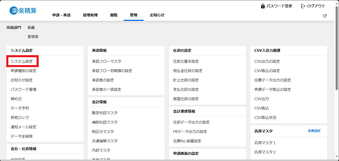Open CSV出力の設定
This screenshot has height=161, width=339.
[x=267, y=61]
